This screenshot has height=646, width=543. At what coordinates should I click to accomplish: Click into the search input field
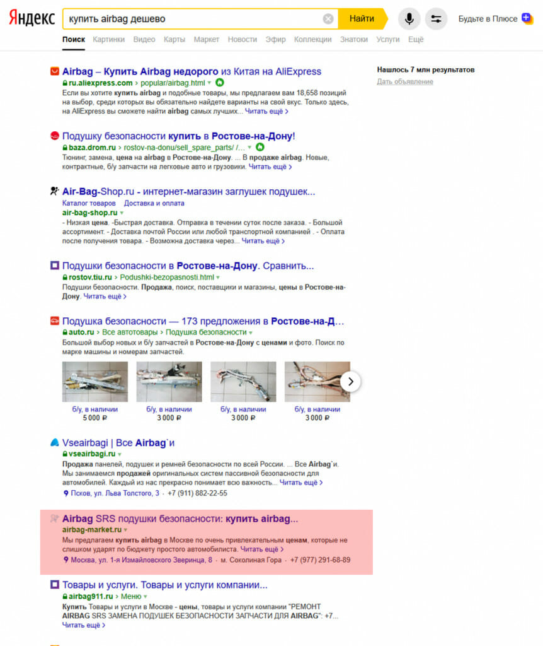pyautogui.click(x=193, y=18)
